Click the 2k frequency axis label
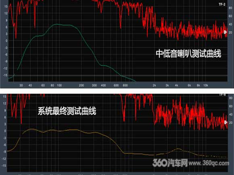This screenshot has width=234, height=175. click(x=155, y=85)
